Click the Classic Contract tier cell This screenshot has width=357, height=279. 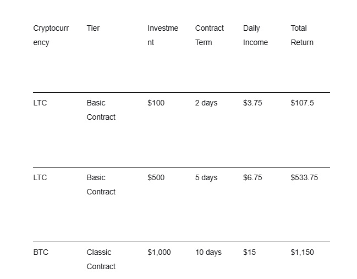101,259
